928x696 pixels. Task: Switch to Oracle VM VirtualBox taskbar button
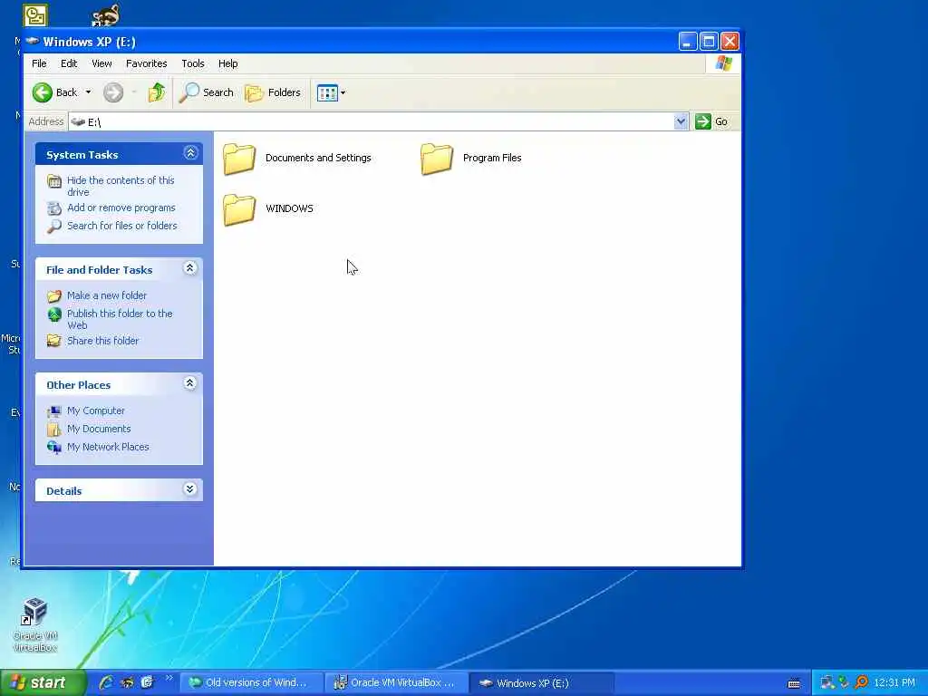click(397, 683)
